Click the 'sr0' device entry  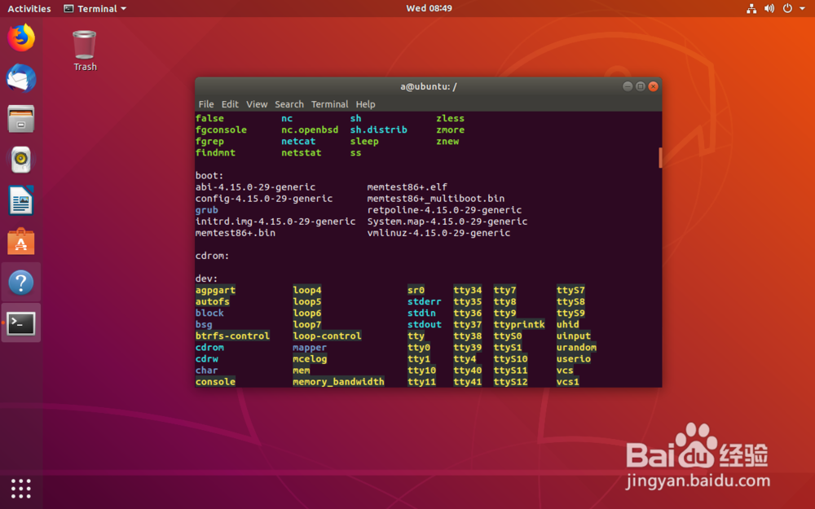pos(416,290)
